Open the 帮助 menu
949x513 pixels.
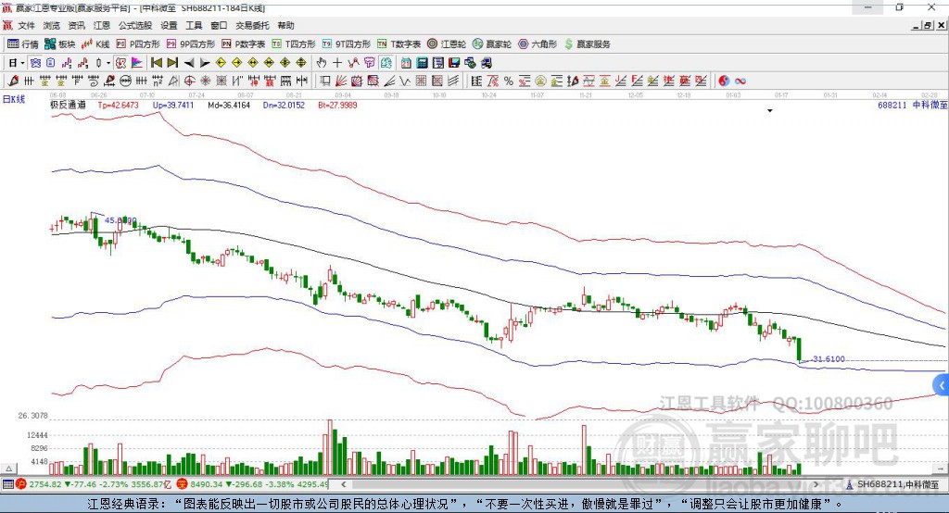coord(285,25)
